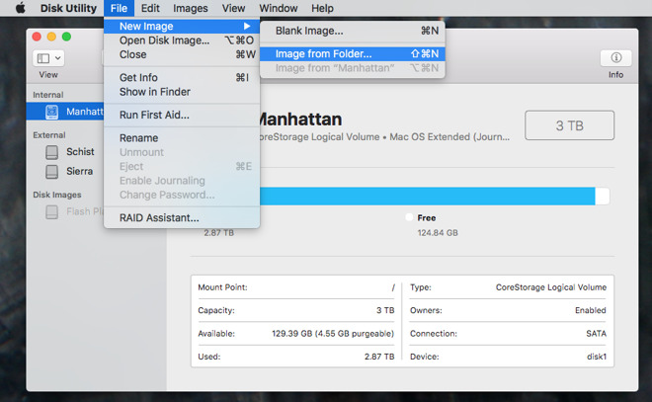Close the open File menu
Viewport: 652px width, 402px height.
point(119,8)
